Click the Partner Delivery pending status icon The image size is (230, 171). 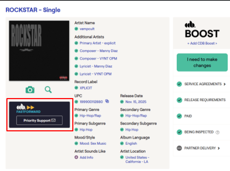coord(179,148)
